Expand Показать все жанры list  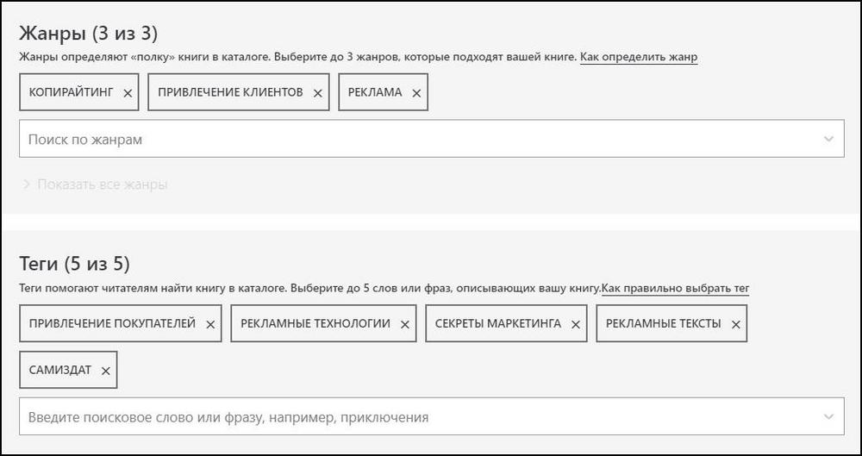click(102, 184)
